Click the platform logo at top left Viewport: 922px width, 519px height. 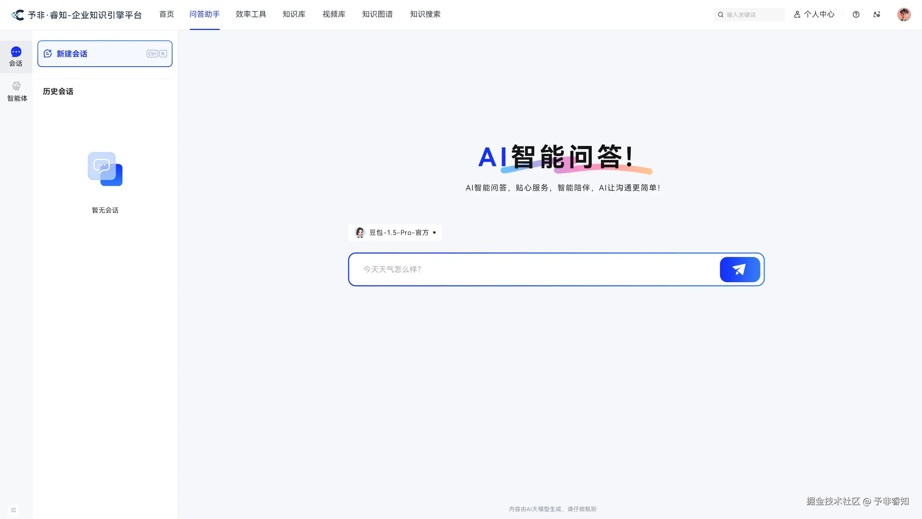tap(17, 15)
